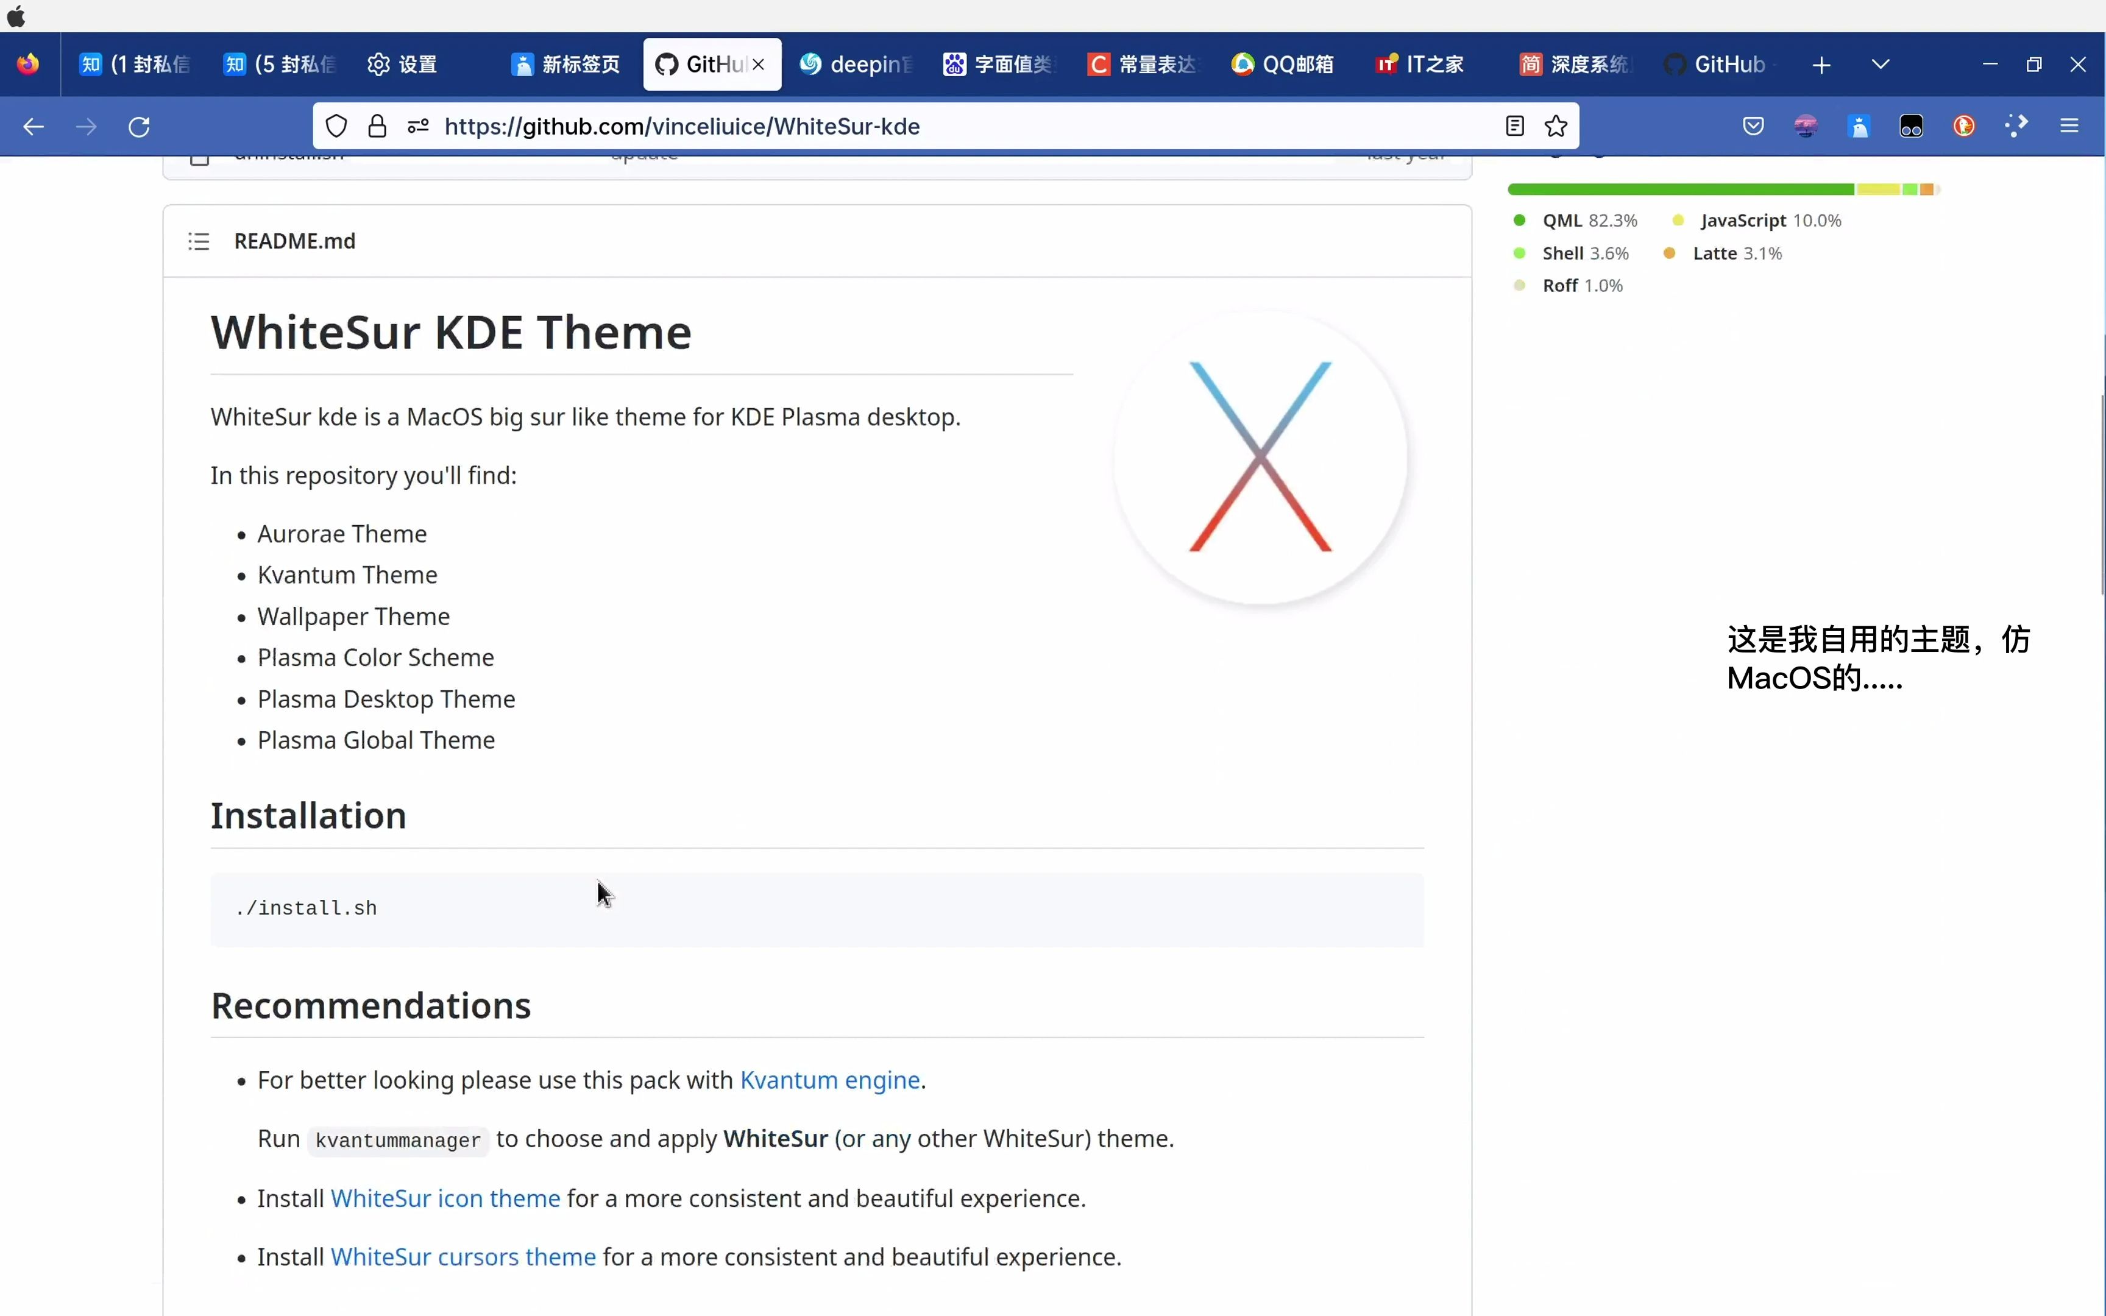Click the Kvantum engine hyperlink
This screenshot has height=1316, width=2106.
829,1080
